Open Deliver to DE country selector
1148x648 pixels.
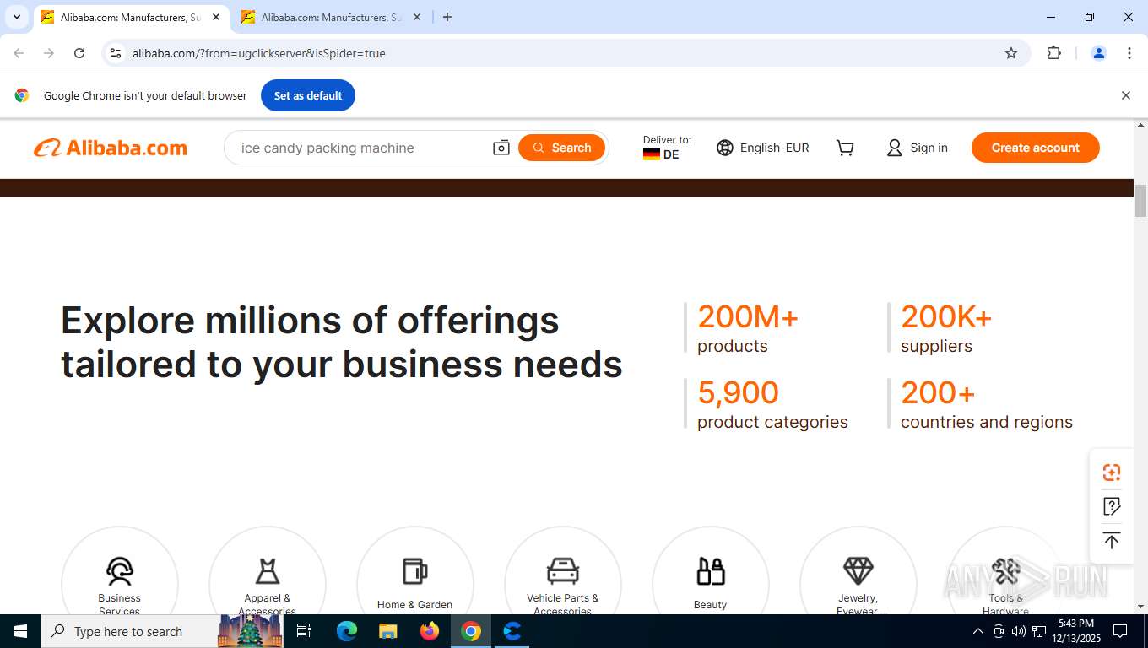coord(667,148)
